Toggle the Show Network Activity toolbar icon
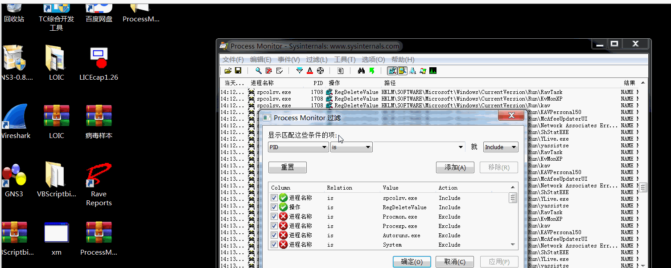The image size is (671, 268). [412, 70]
